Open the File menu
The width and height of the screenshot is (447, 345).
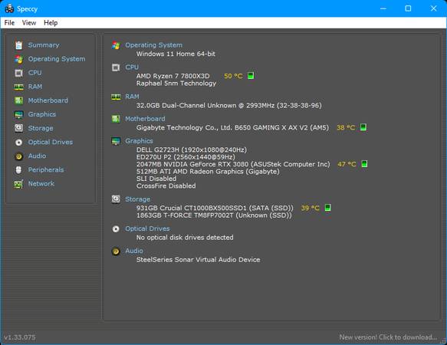pos(9,23)
